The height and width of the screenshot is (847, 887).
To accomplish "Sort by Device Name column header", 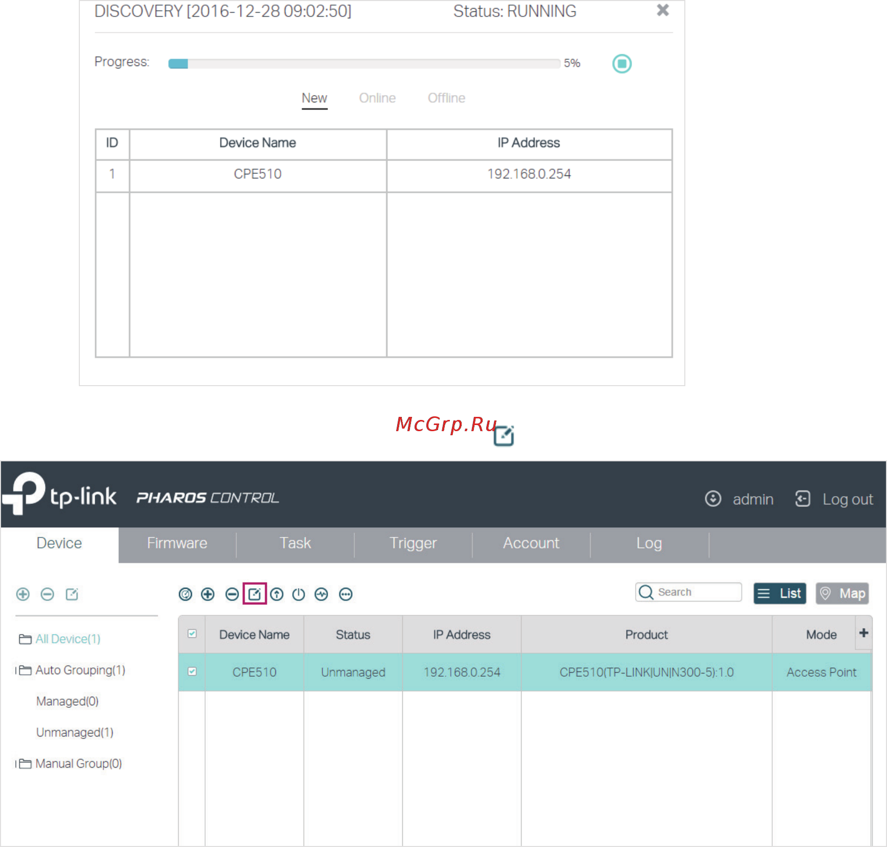I will pos(254,635).
